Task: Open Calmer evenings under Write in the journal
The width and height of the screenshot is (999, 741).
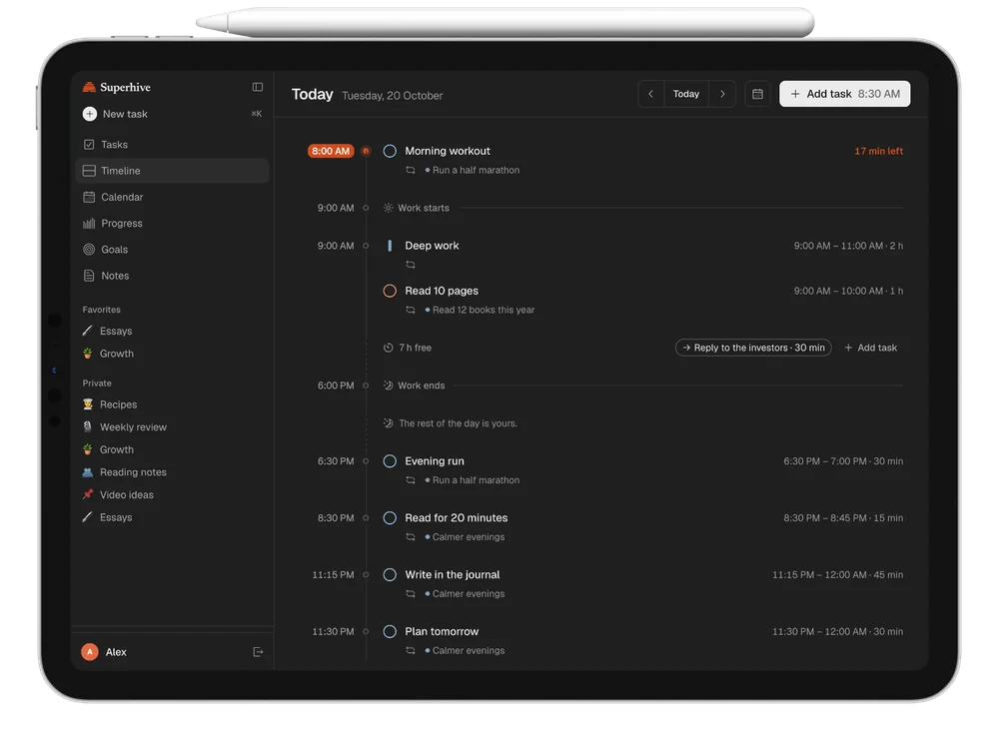Action: click(466, 594)
